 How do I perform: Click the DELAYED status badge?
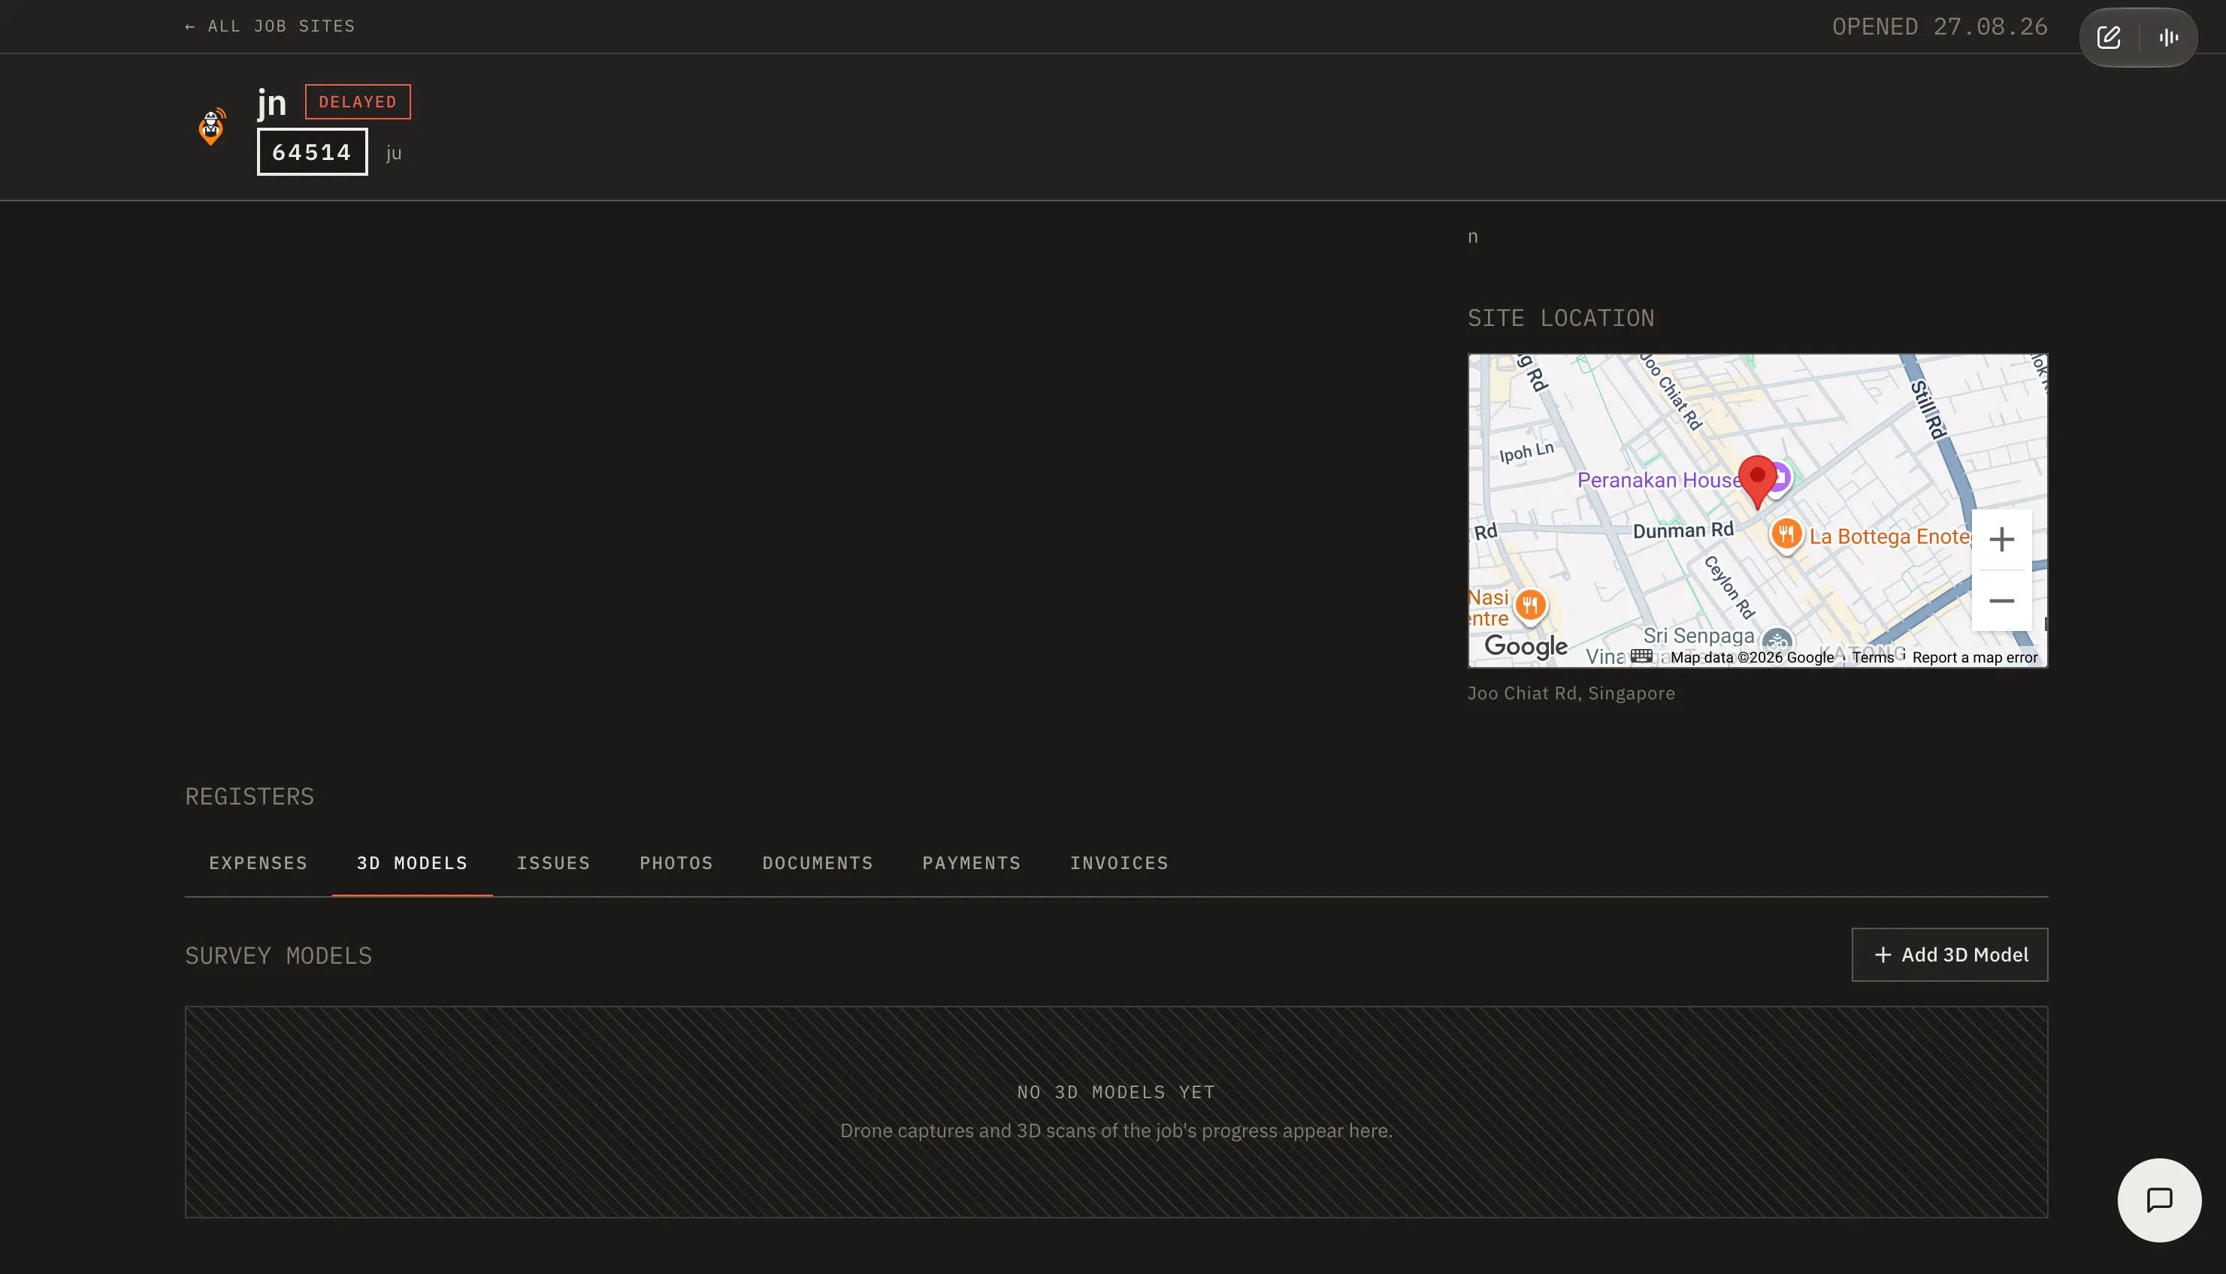(x=357, y=101)
